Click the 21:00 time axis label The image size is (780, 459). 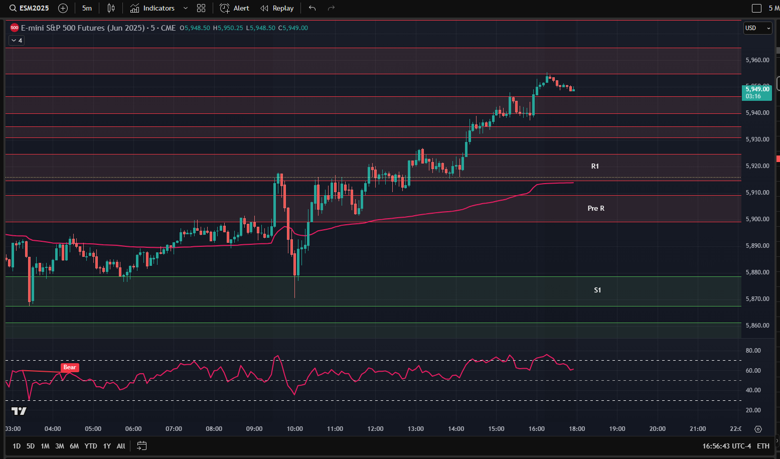698,429
